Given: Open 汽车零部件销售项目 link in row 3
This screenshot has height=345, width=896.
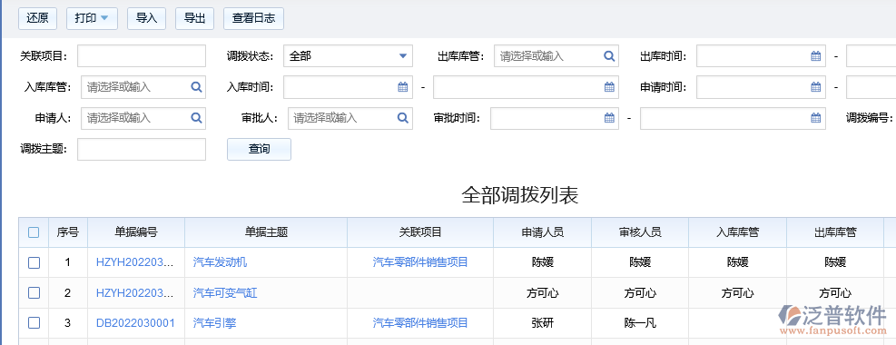Looking at the screenshot, I should (x=420, y=323).
